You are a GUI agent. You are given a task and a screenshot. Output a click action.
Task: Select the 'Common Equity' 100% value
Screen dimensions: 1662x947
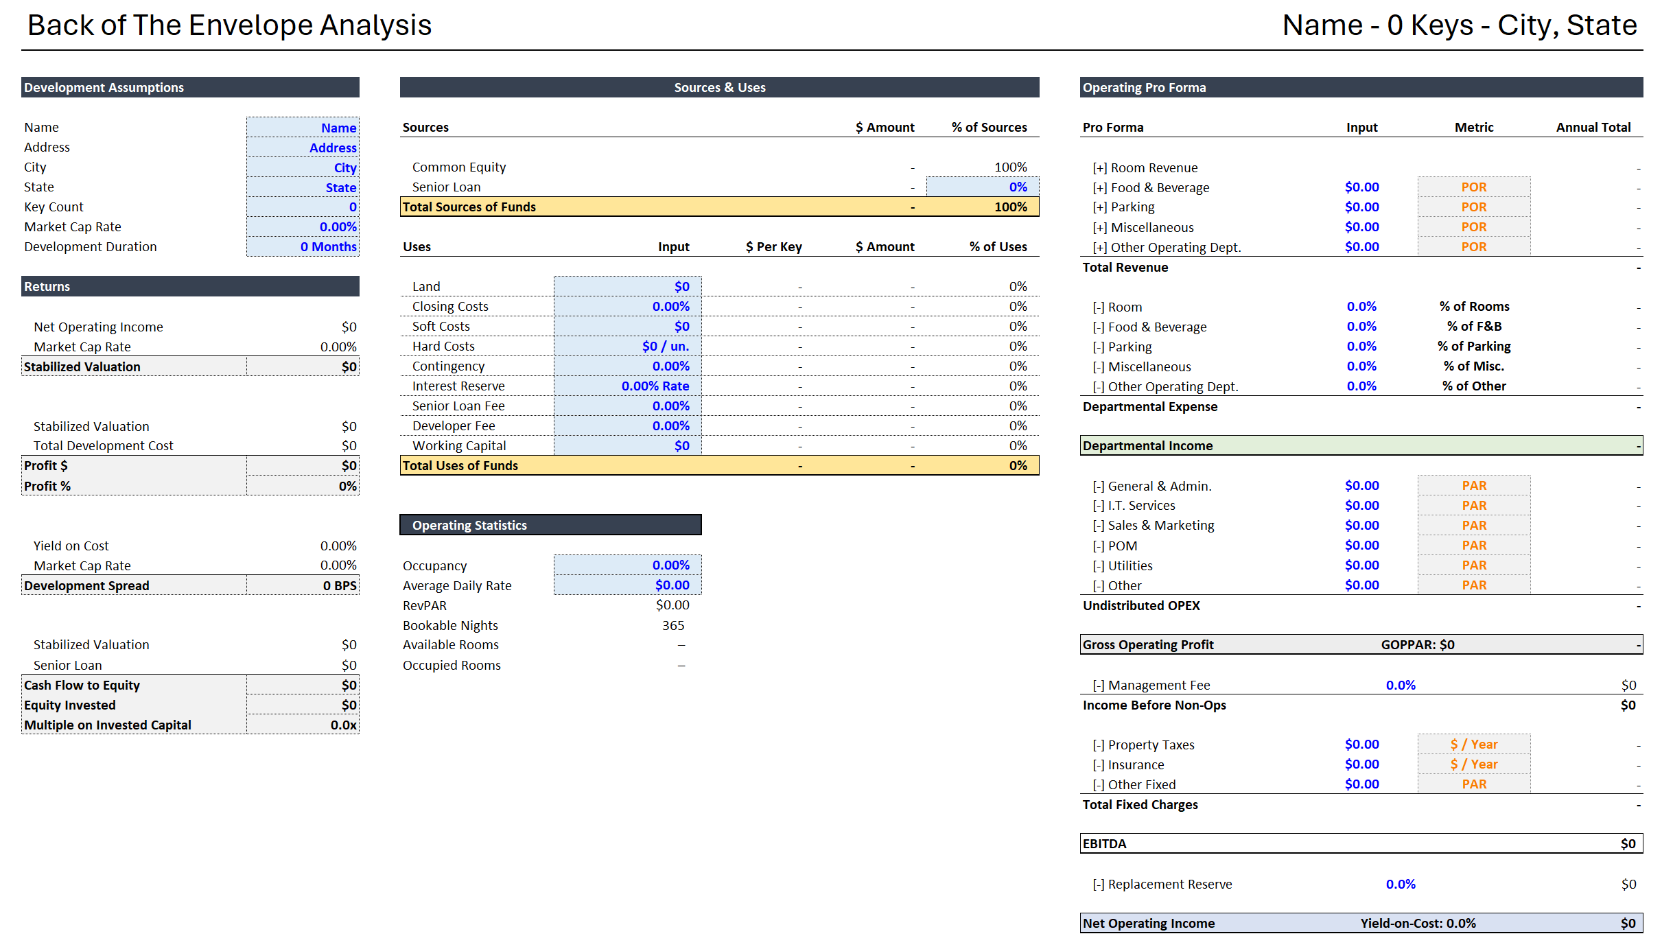point(1010,167)
